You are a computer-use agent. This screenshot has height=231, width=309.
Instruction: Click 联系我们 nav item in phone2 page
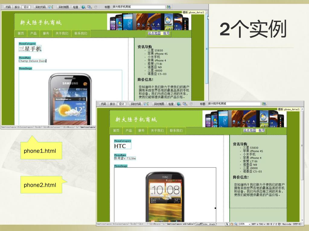(x=176, y=131)
